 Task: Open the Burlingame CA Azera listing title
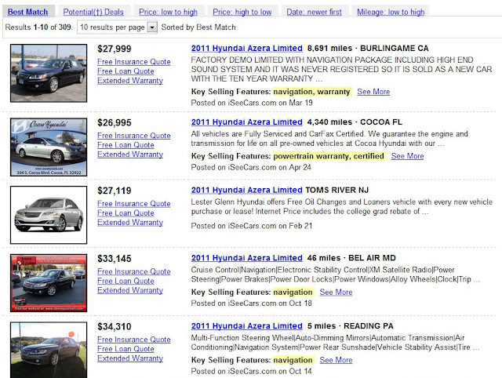[x=247, y=49]
